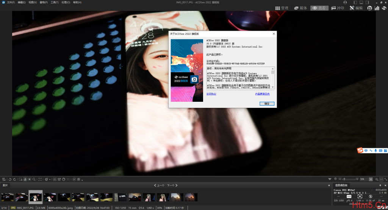Click 确定 in the About dialog
The height and width of the screenshot is (210, 388).
pos(267,104)
